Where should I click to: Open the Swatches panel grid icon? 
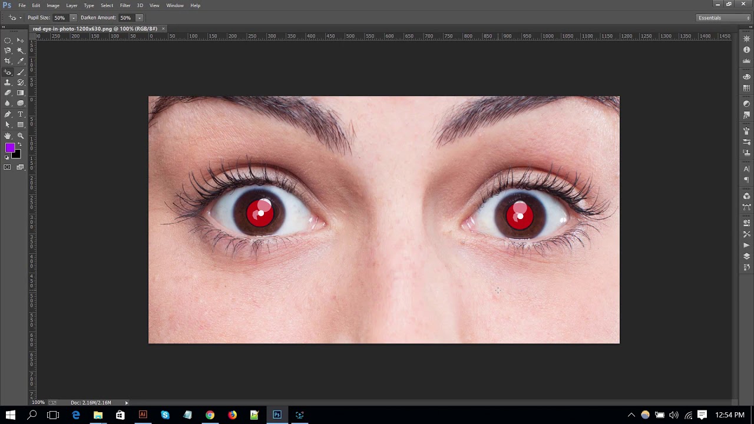click(746, 88)
